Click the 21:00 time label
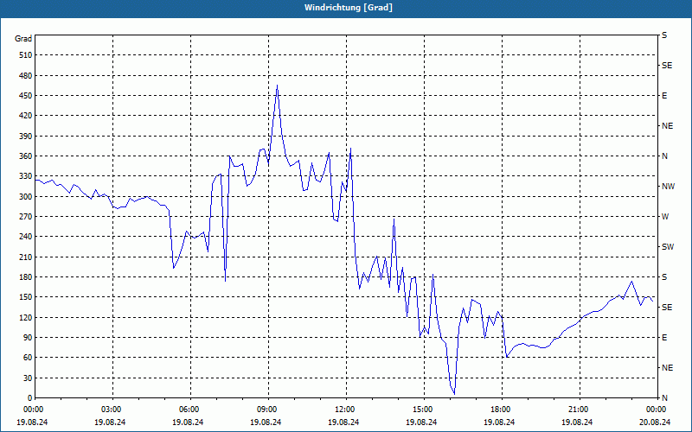Viewport: 692px width, 432px height. click(578, 409)
